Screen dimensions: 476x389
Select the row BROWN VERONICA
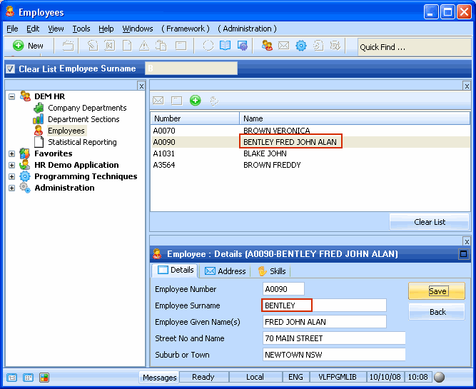tap(310, 131)
